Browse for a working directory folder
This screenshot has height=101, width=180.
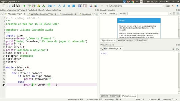pyautogui.click(x=168, y=6)
